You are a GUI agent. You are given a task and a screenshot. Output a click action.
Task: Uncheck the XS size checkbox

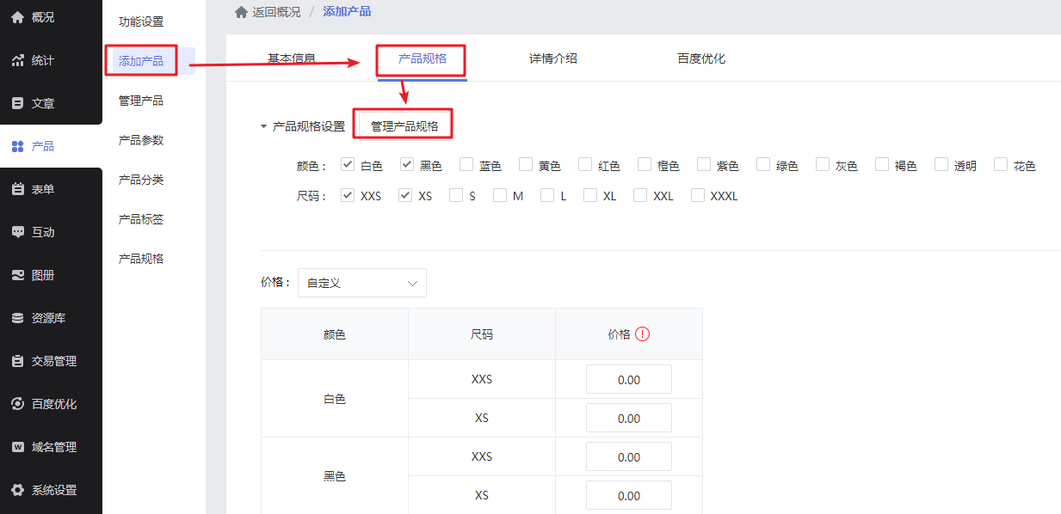tap(405, 195)
